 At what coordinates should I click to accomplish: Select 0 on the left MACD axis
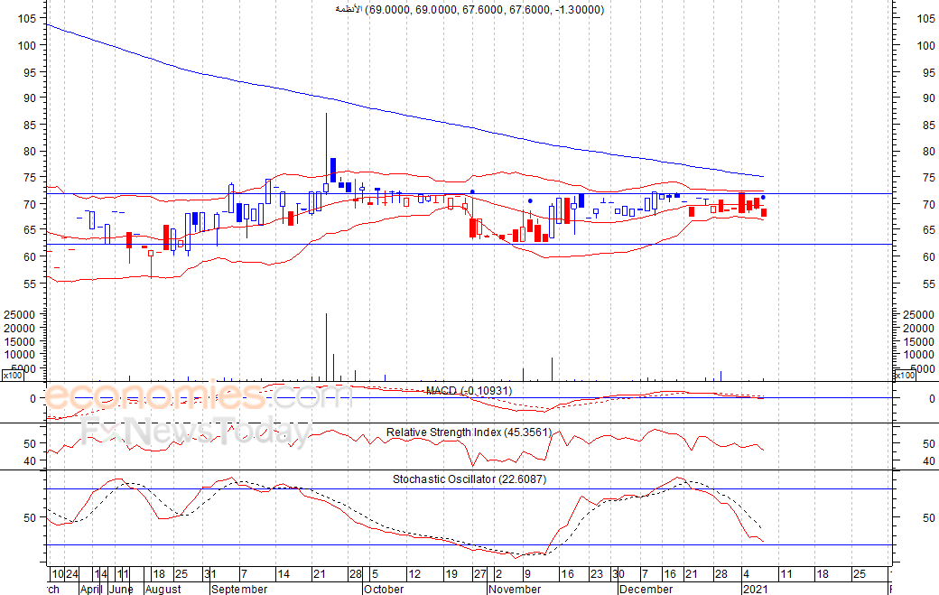[x=33, y=399]
